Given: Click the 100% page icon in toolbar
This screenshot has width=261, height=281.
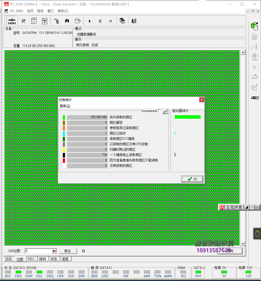Looking at the screenshot, I should pyautogui.click(x=45, y=21).
